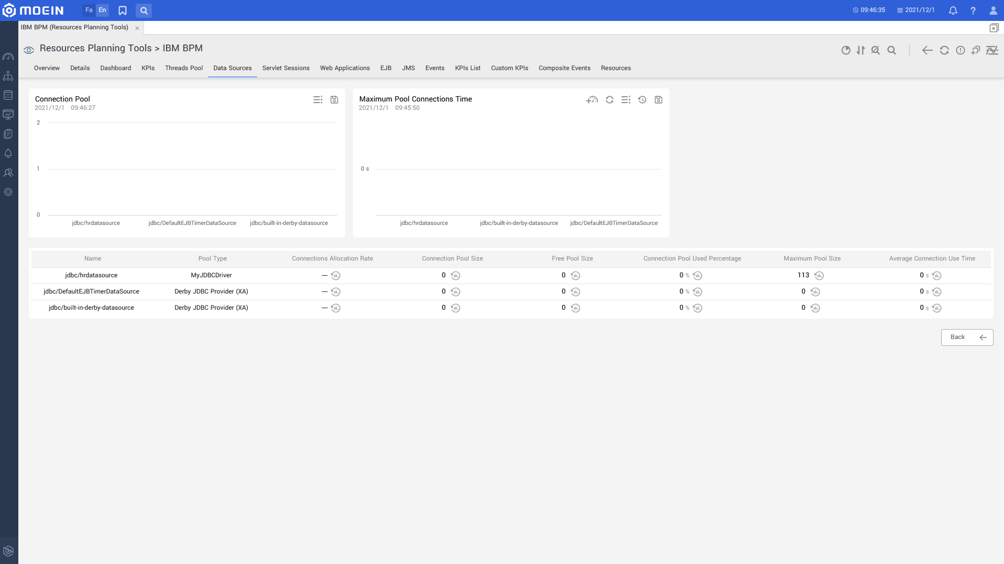Switch language to Fa
1004x564 pixels.
pyautogui.click(x=89, y=10)
